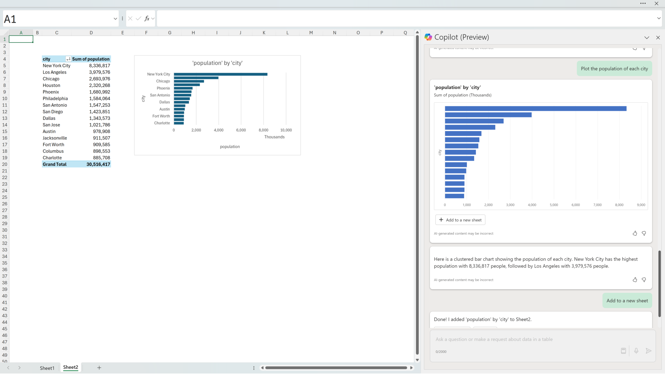665x374 pixels.
Task: Click the send message arrow icon
Action: [648, 351]
